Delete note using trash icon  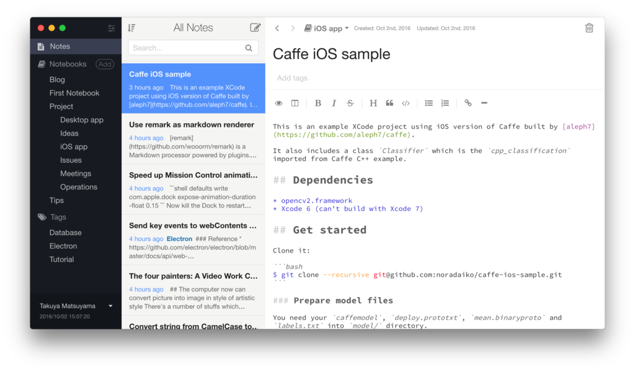coord(589,28)
